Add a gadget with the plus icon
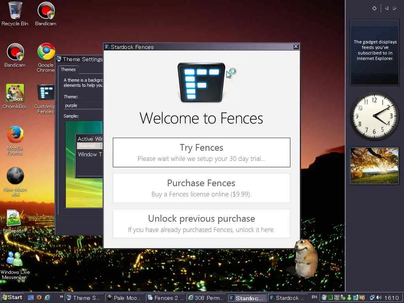Image resolution: width=404 pixels, height=303 pixels. coord(374,9)
